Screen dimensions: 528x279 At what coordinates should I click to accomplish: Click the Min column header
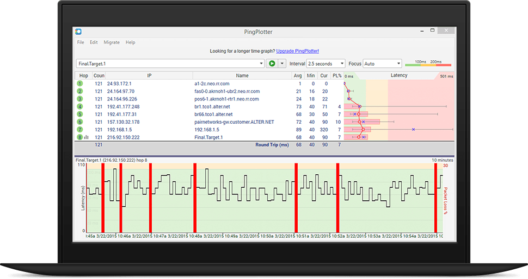(x=311, y=75)
